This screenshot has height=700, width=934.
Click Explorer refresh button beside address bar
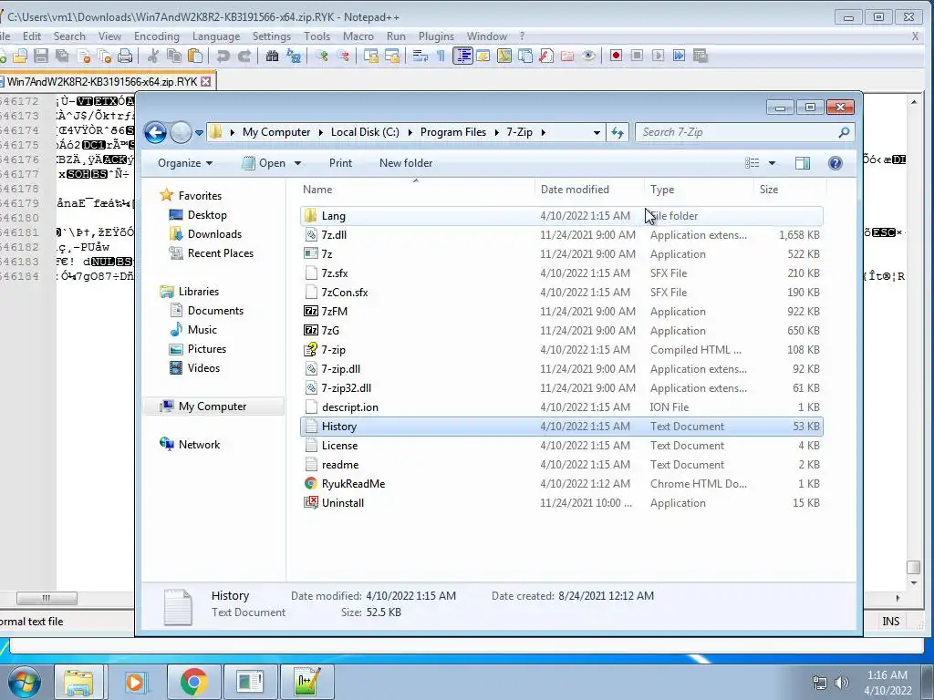click(617, 132)
